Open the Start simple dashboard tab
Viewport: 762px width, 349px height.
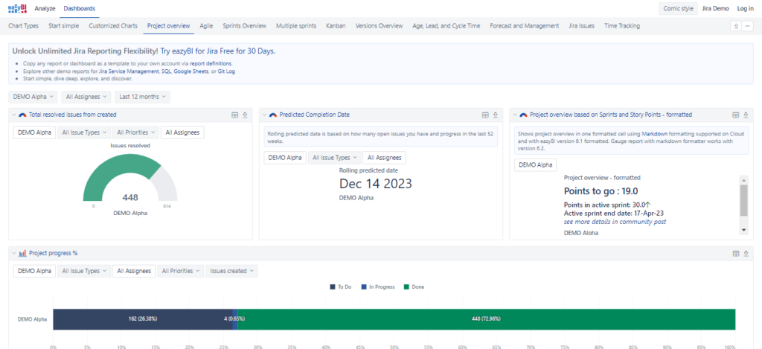click(x=64, y=26)
